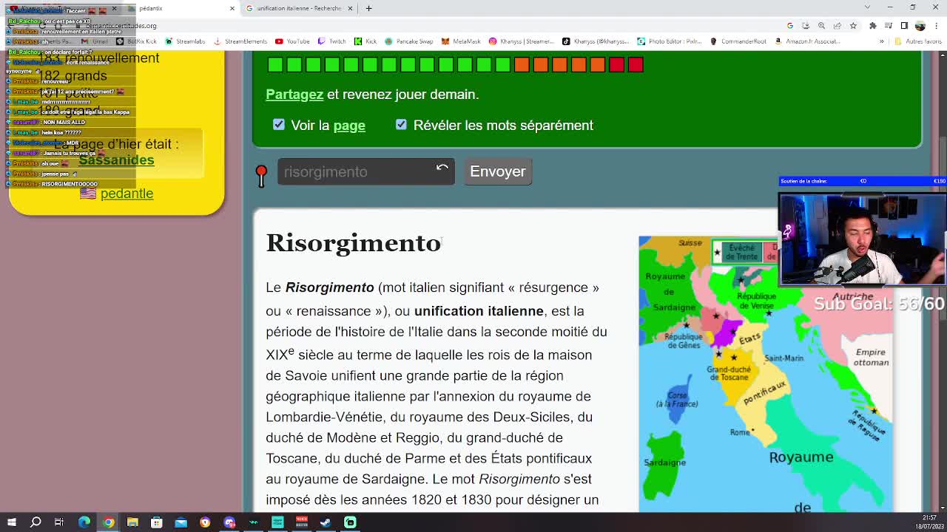Switch to the 'unification italienne' Google tab

click(x=296, y=8)
